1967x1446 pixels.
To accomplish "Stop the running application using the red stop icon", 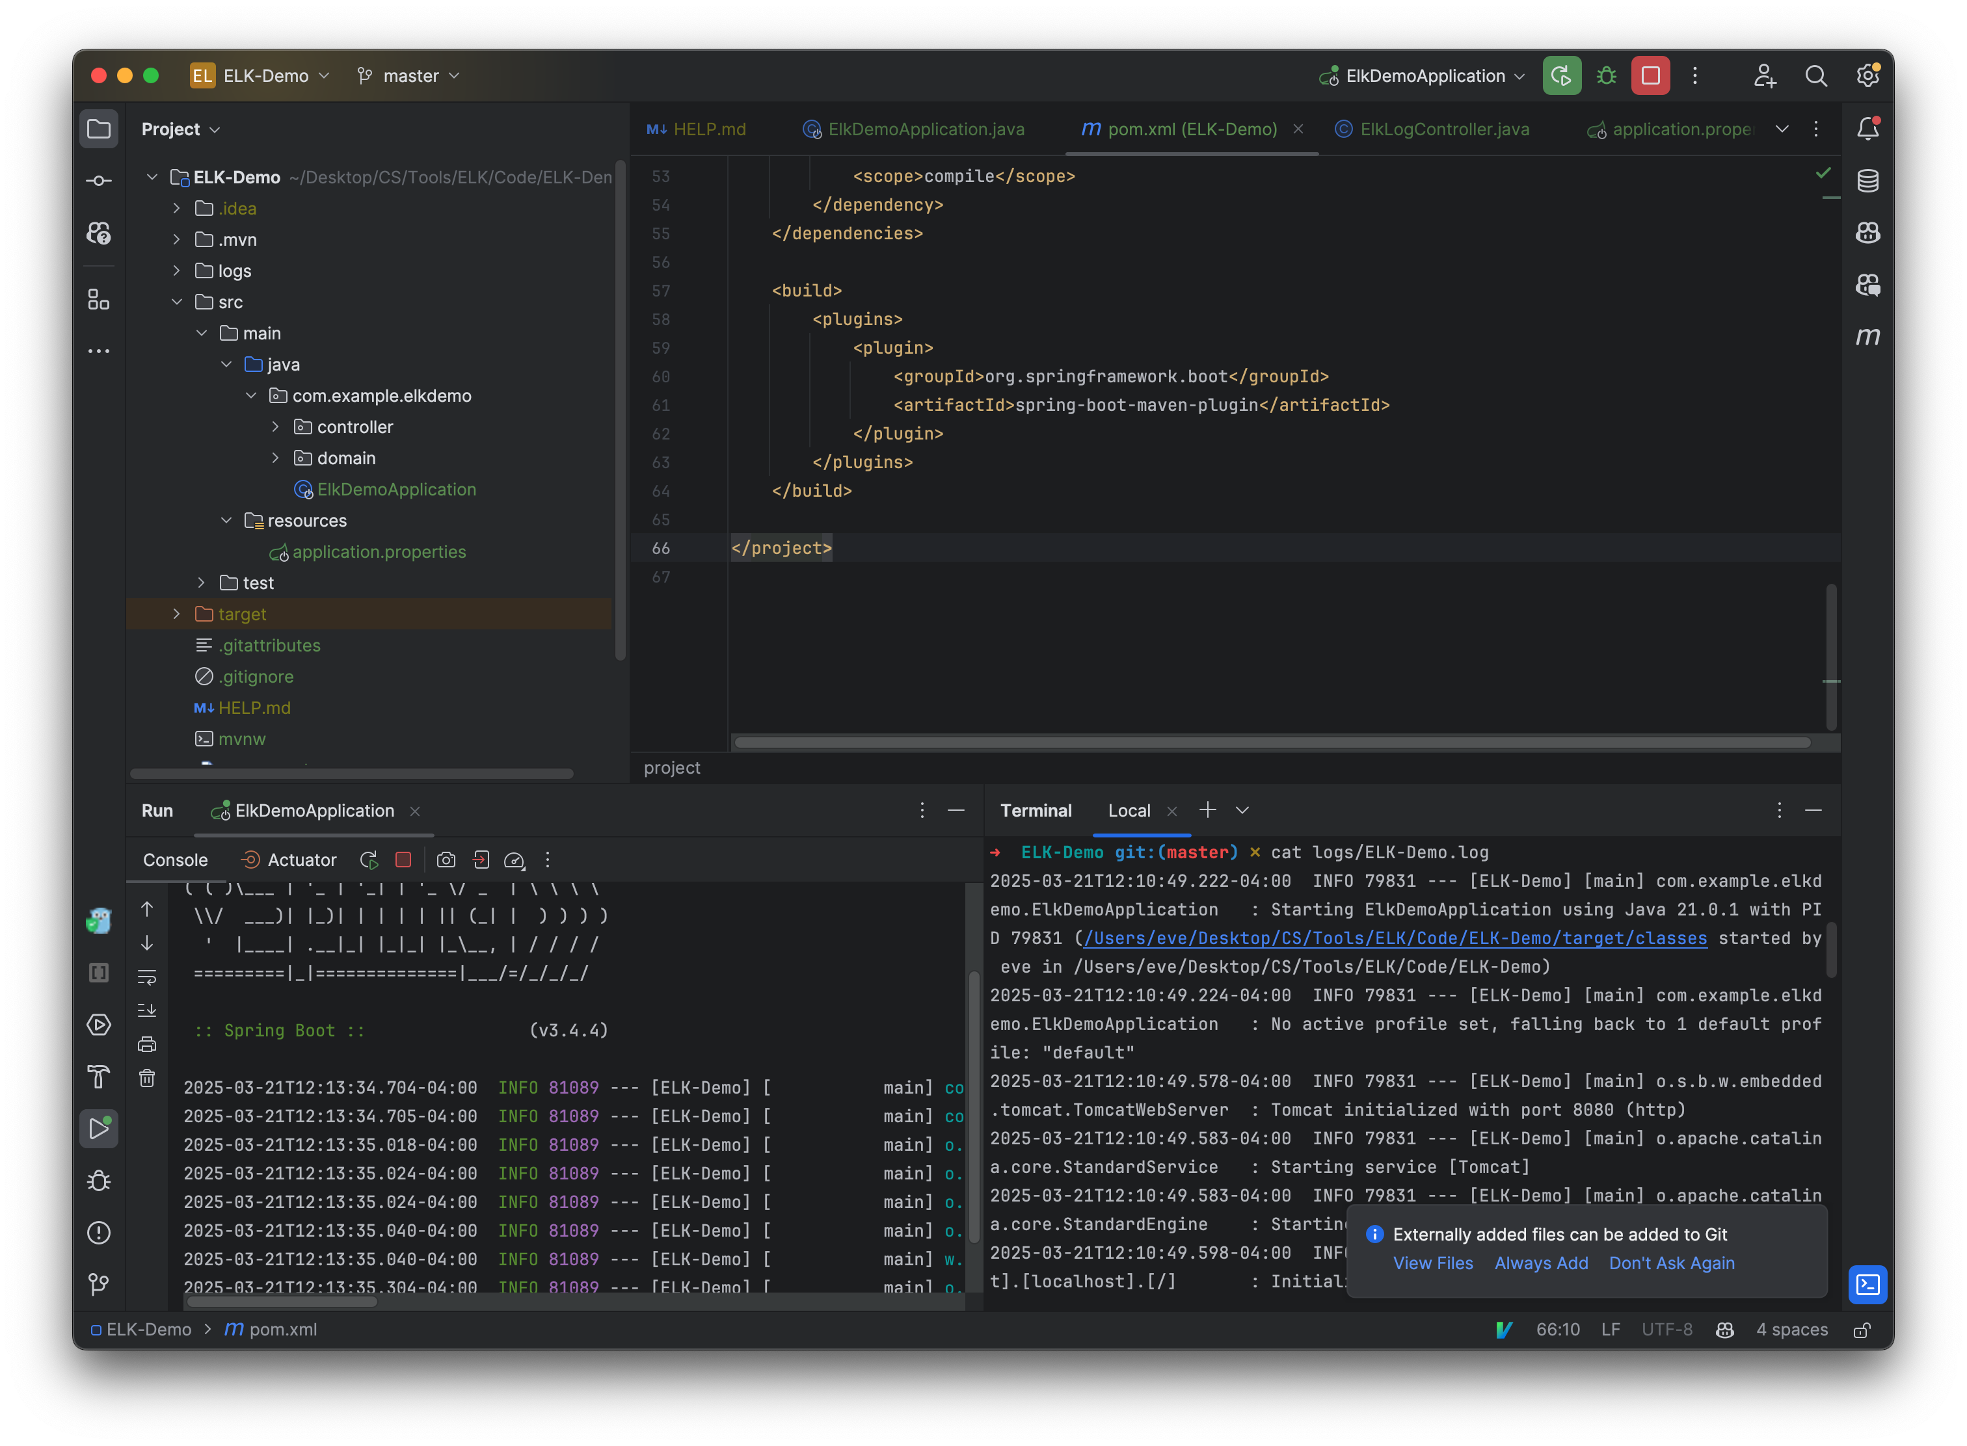I will pyautogui.click(x=1650, y=75).
